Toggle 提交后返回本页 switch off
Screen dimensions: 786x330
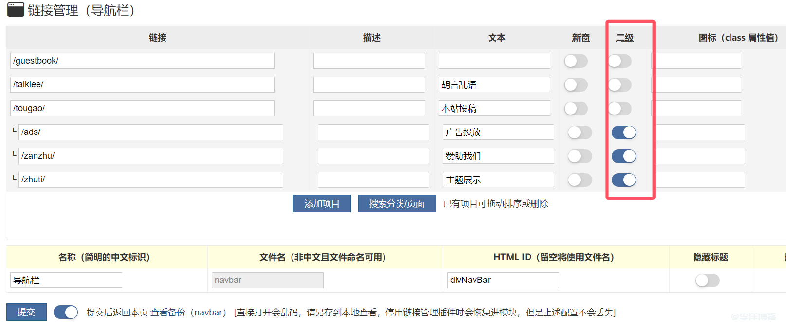[x=66, y=312]
